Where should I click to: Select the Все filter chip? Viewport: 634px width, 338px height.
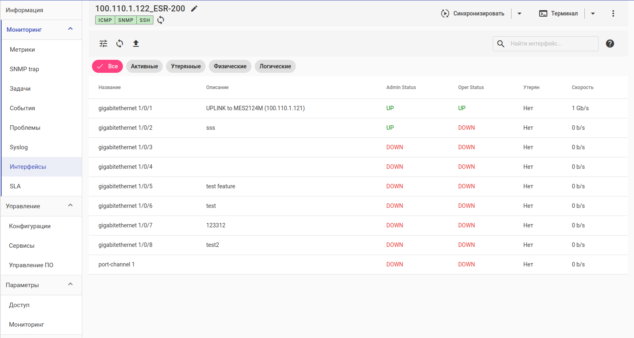(x=107, y=66)
